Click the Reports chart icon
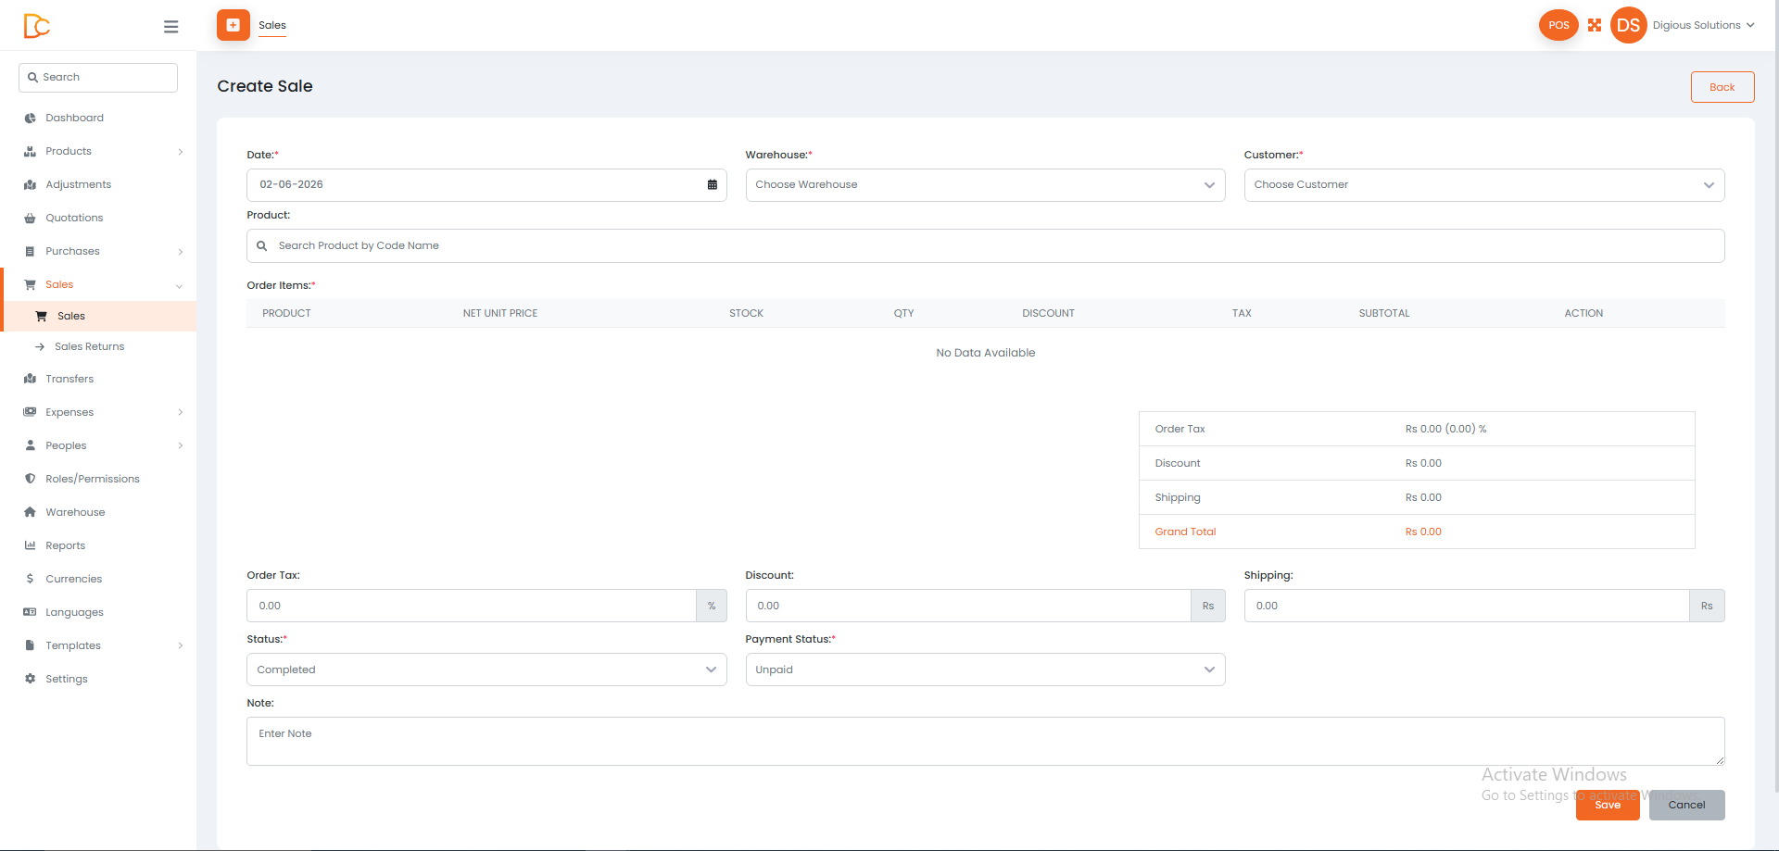The height and width of the screenshot is (851, 1779). (x=30, y=545)
